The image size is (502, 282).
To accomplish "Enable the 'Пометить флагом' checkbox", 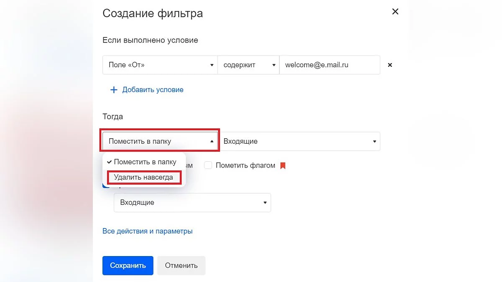I will point(208,165).
